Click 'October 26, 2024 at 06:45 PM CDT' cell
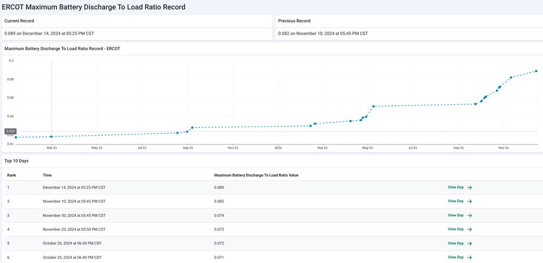 72,243
